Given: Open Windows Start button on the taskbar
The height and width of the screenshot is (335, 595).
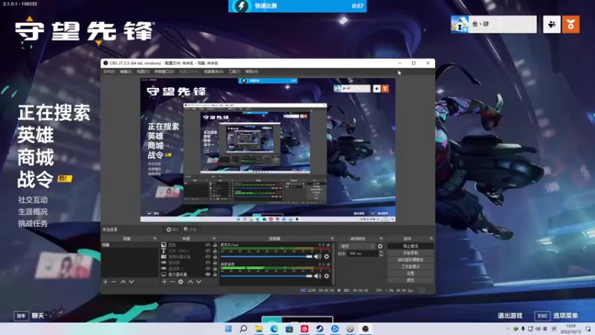Looking at the screenshot, I should pos(228,328).
